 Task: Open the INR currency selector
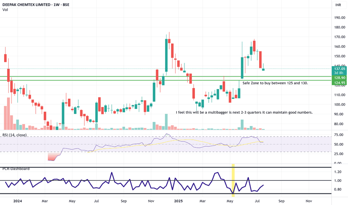coord(338,5)
